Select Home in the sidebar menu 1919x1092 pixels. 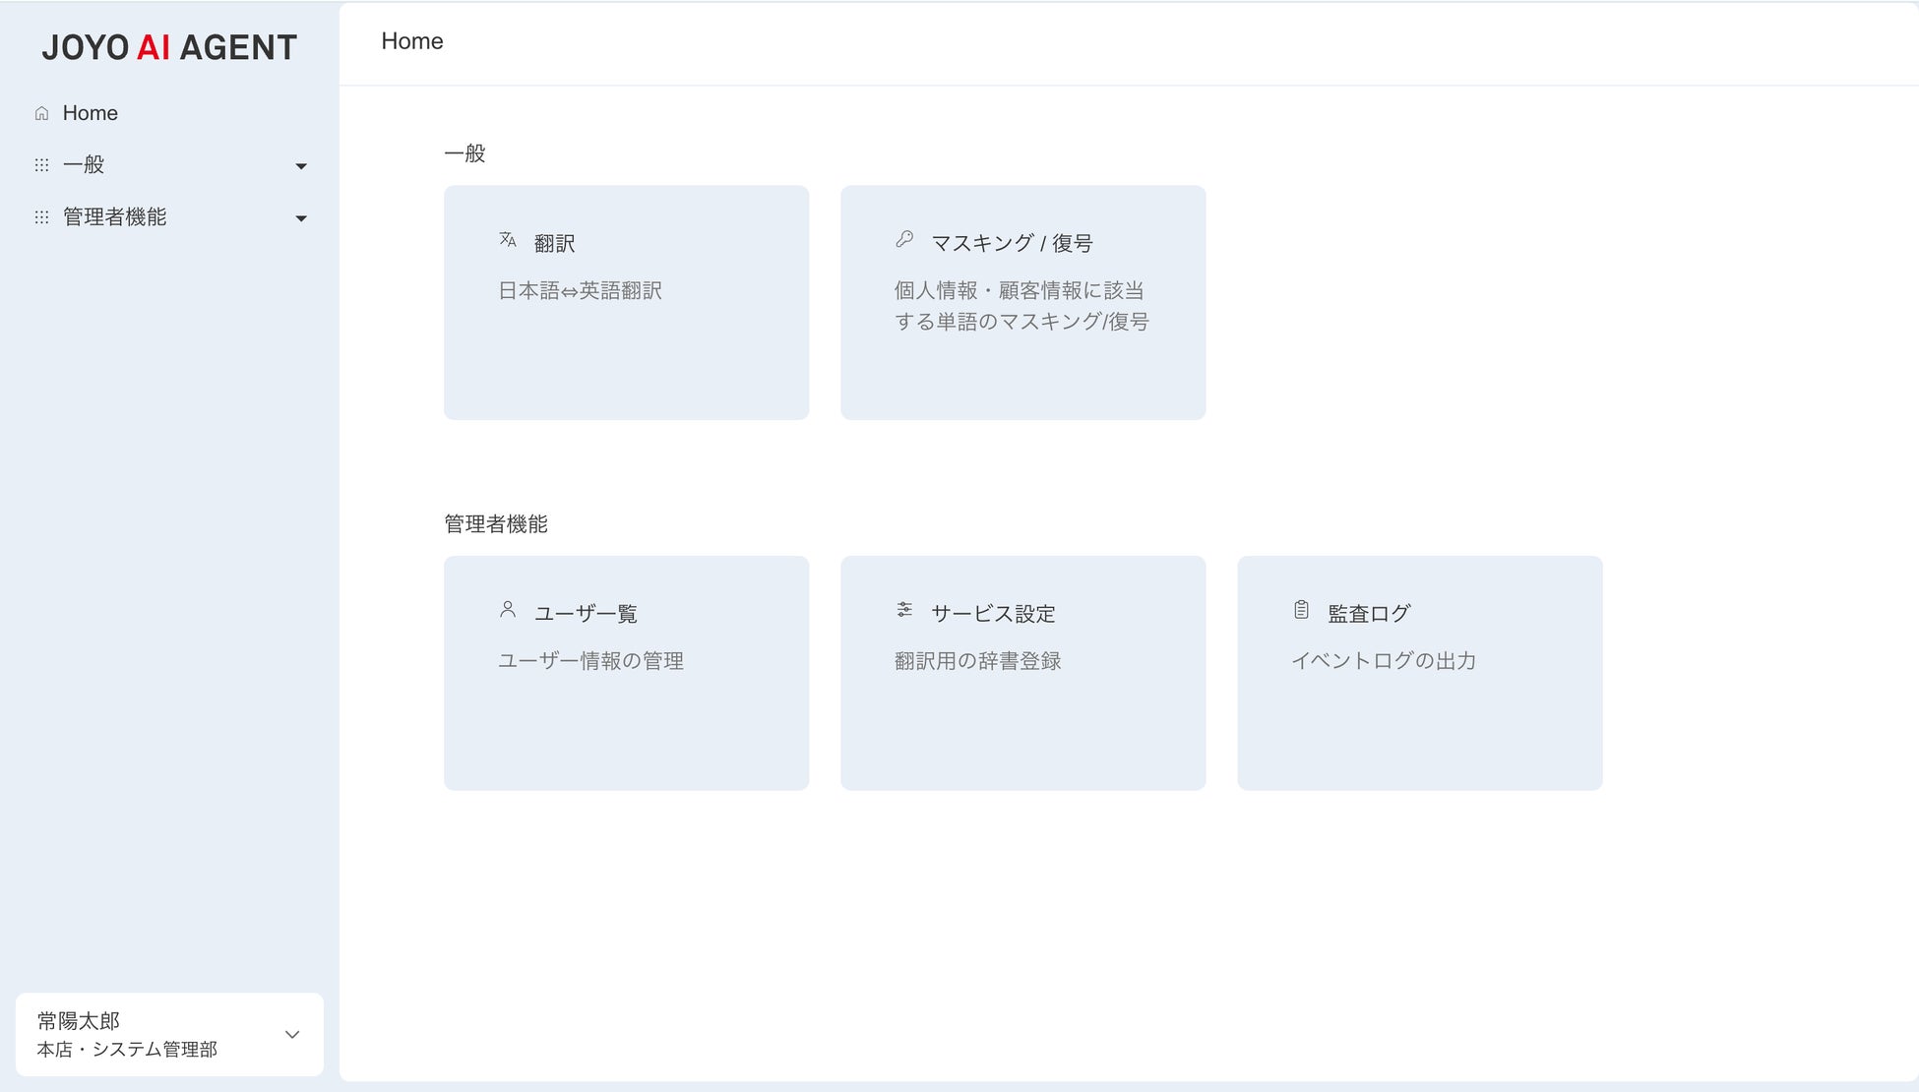(x=90, y=113)
